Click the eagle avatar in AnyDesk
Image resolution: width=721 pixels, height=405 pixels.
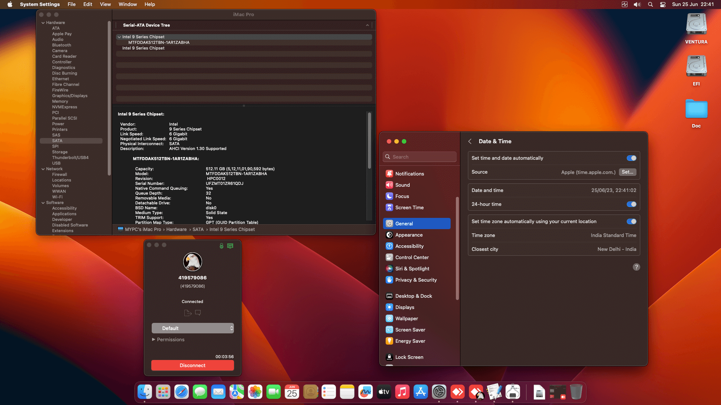pyautogui.click(x=193, y=262)
